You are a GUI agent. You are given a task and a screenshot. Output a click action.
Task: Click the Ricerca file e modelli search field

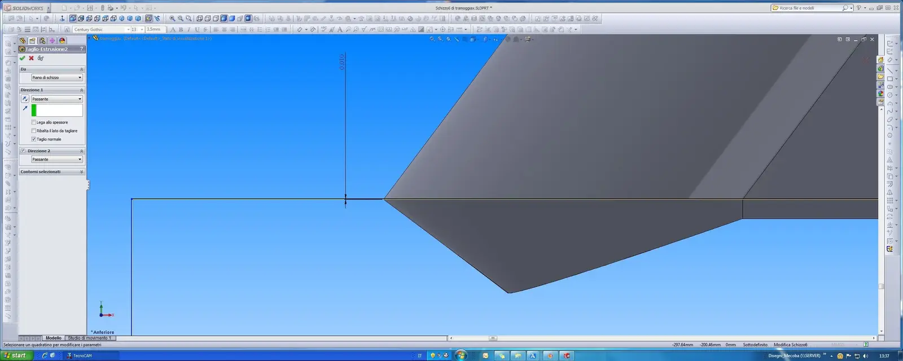click(x=810, y=8)
